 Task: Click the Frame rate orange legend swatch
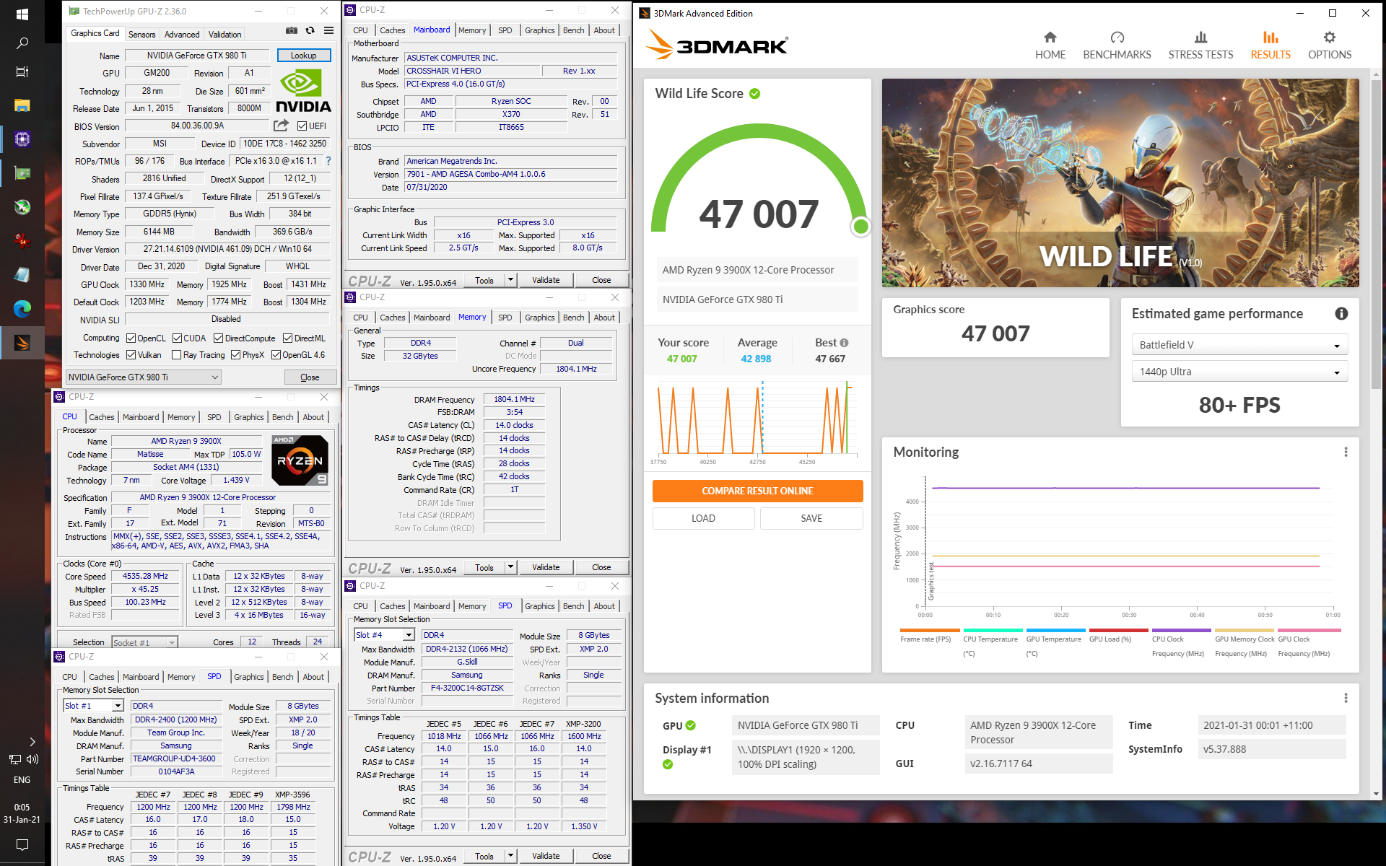coord(930,631)
